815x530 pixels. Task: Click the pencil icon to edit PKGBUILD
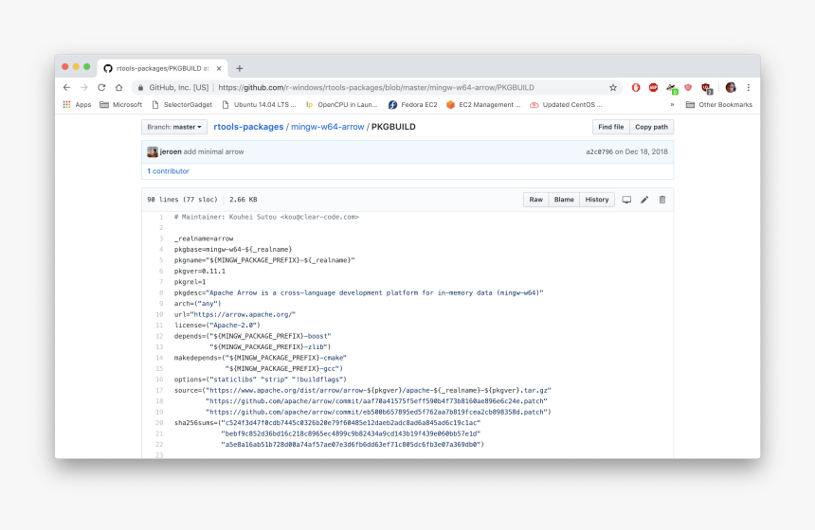tap(644, 200)
